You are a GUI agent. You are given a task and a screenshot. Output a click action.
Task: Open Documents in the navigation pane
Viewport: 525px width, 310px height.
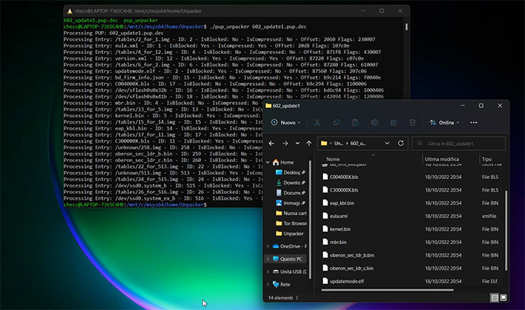290,192
